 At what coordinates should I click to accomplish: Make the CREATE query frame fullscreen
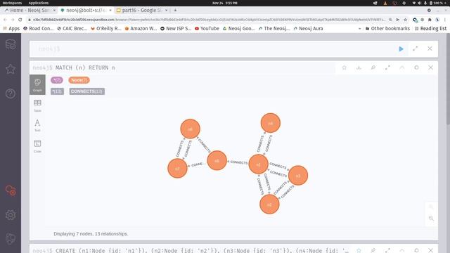tap(387, 250)
